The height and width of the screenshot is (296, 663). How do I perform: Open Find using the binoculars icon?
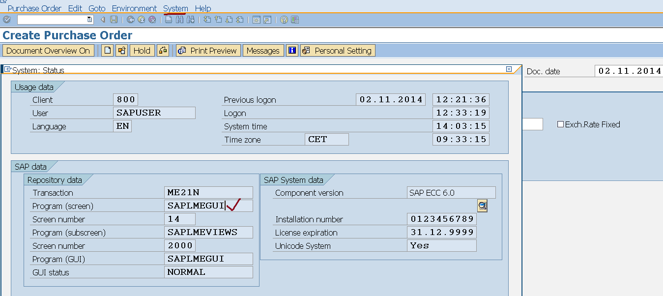[178, 20]
